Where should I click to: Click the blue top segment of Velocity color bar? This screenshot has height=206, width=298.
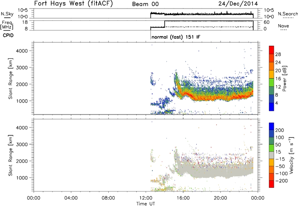272,126
